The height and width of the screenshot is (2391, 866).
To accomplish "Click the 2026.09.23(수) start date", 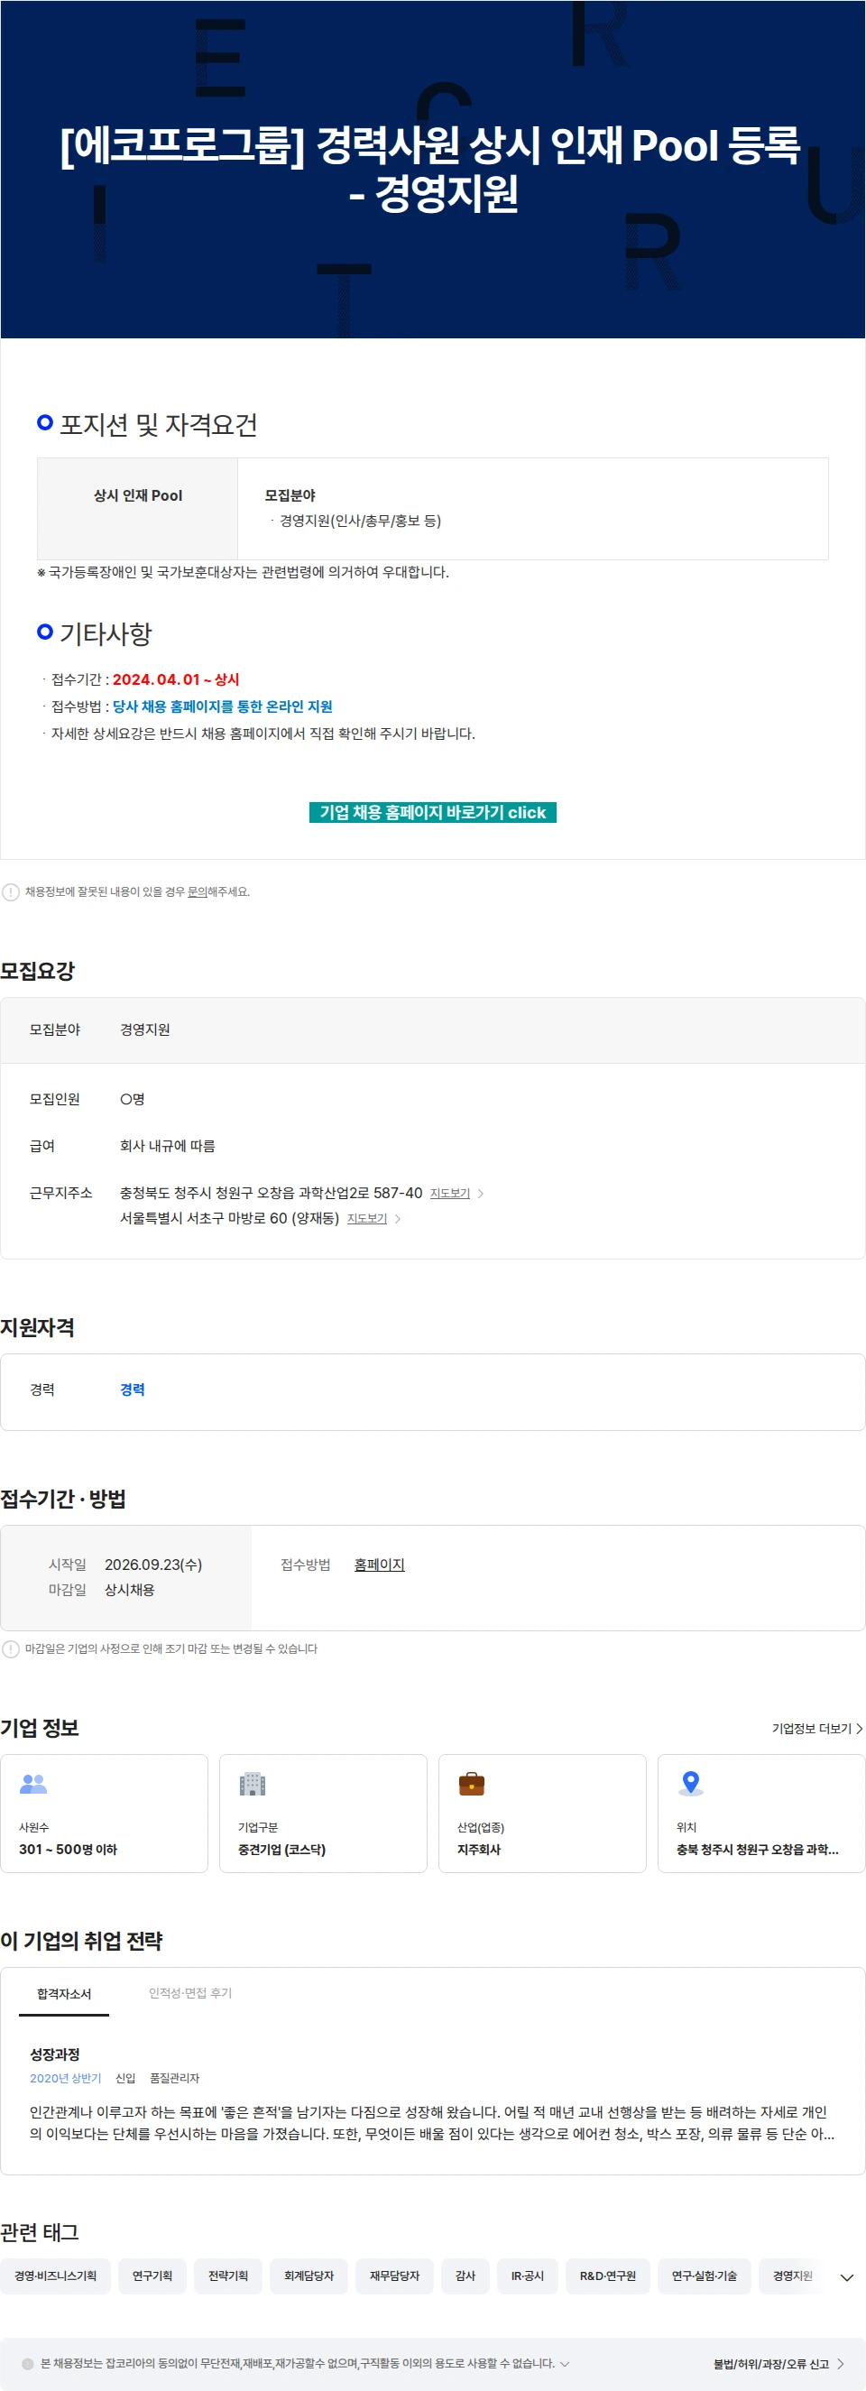I will tap(153, 1564).
